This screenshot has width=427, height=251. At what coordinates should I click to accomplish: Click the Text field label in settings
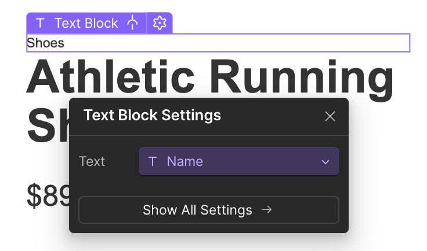click(x=92, y=161)
